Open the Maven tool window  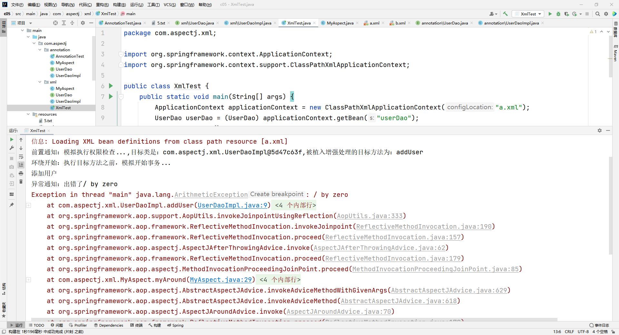[615, 53]
